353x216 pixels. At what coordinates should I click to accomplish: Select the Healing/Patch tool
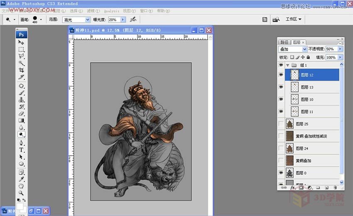pyautogui.click(x=21, y=86)
